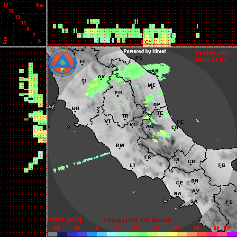The image size is (237, 237).
Task: Click the AQ city label
Action: [x=150, y=127]
